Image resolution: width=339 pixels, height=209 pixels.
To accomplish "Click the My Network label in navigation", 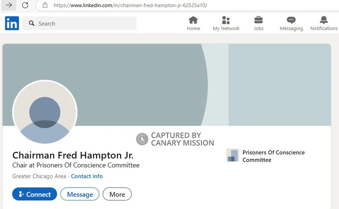I will [226, 28].
